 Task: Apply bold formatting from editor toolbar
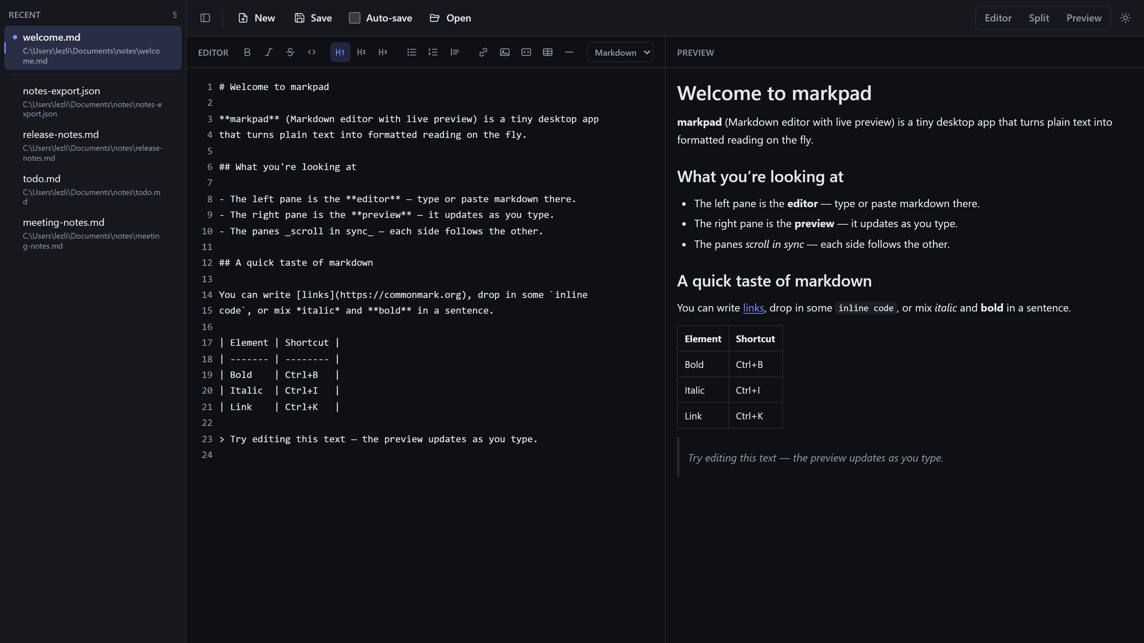point(247,53)
